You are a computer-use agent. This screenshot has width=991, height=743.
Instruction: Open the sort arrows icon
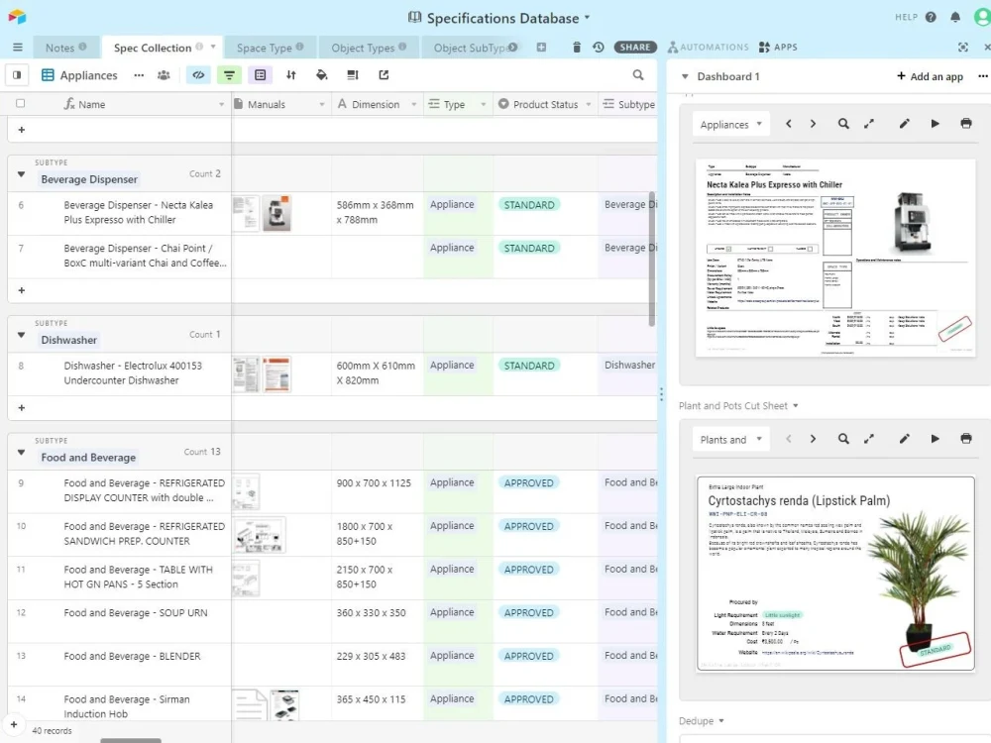291,75
